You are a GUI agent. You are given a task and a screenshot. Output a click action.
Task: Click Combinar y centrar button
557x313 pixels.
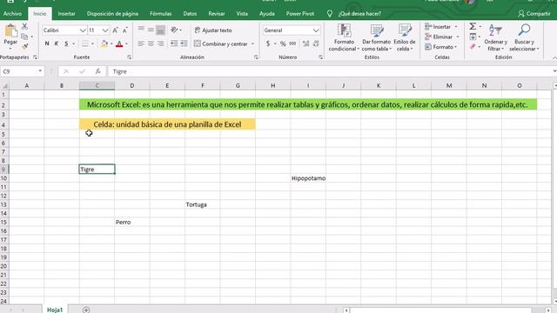[221, 44]
